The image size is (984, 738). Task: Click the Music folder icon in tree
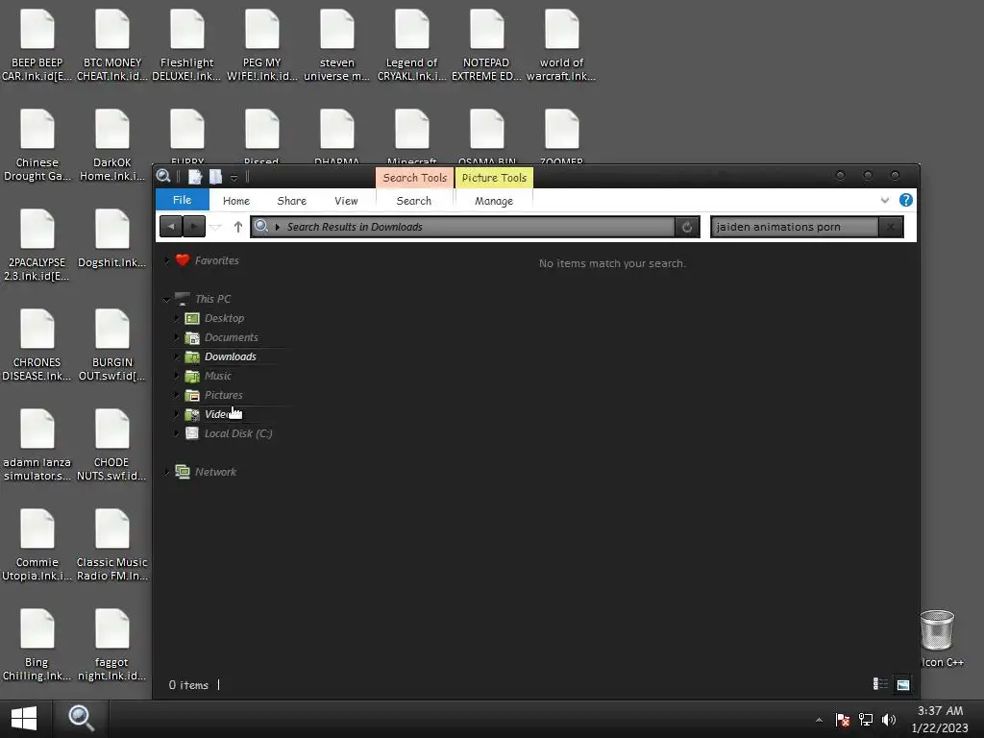click(192, 376)
